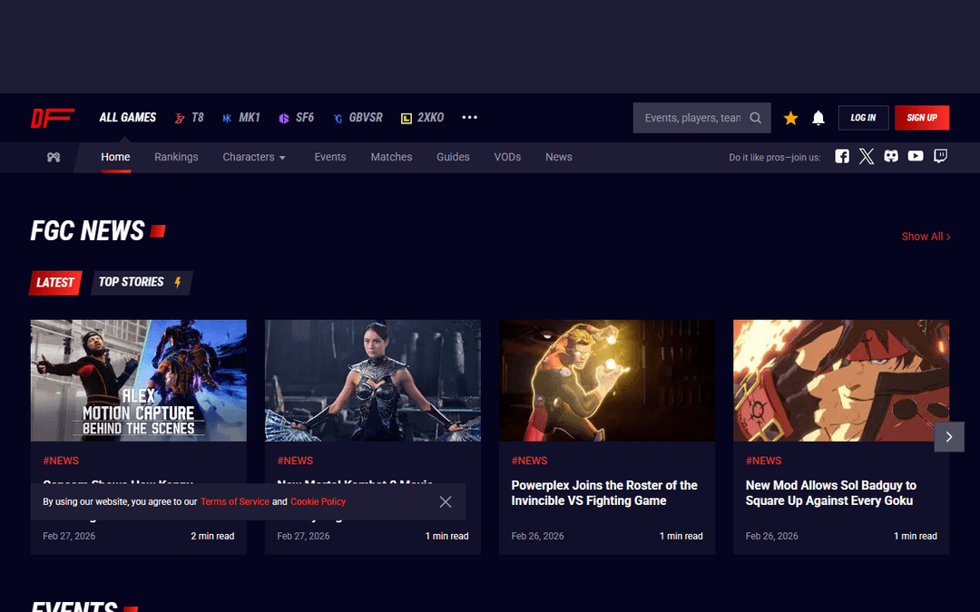Open 'New Mod Allows Sol Badguy' headline
Viewport: 980px width, 612px height.
pyautogui.click(x=830, y=492)
